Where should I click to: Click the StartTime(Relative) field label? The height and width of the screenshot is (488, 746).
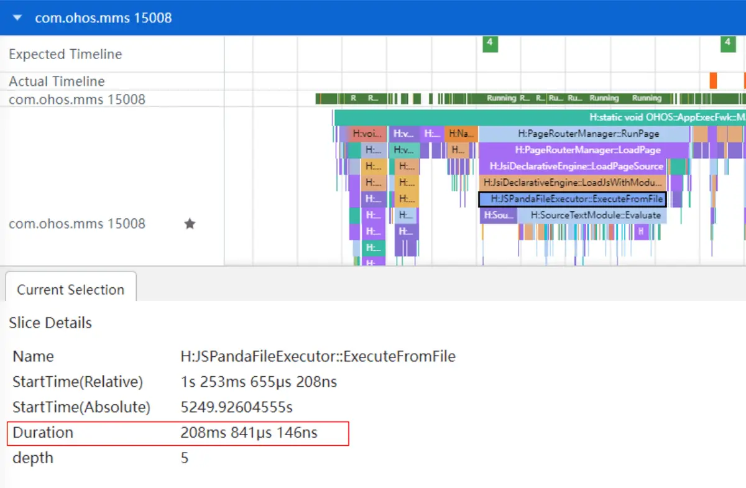click(78, 382)
